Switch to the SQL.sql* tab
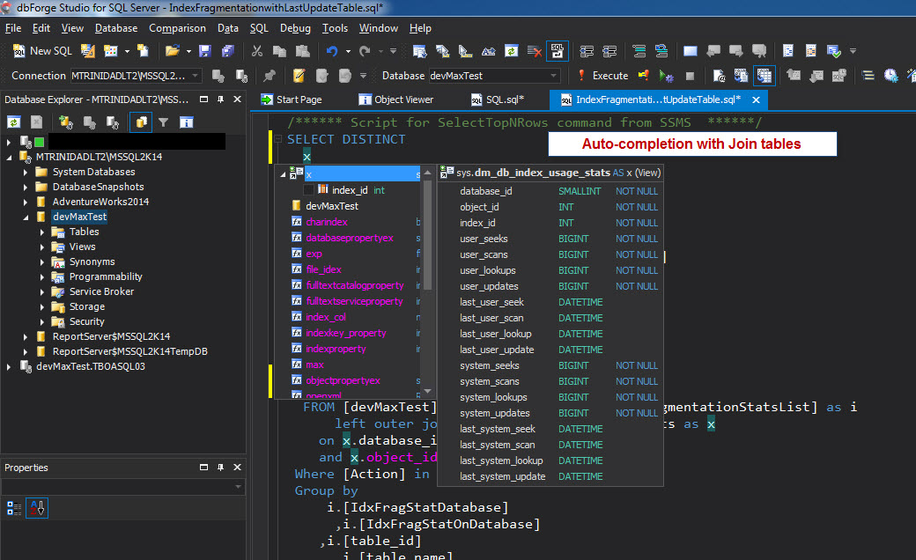916x560 pixels. [x=498, y=99]
